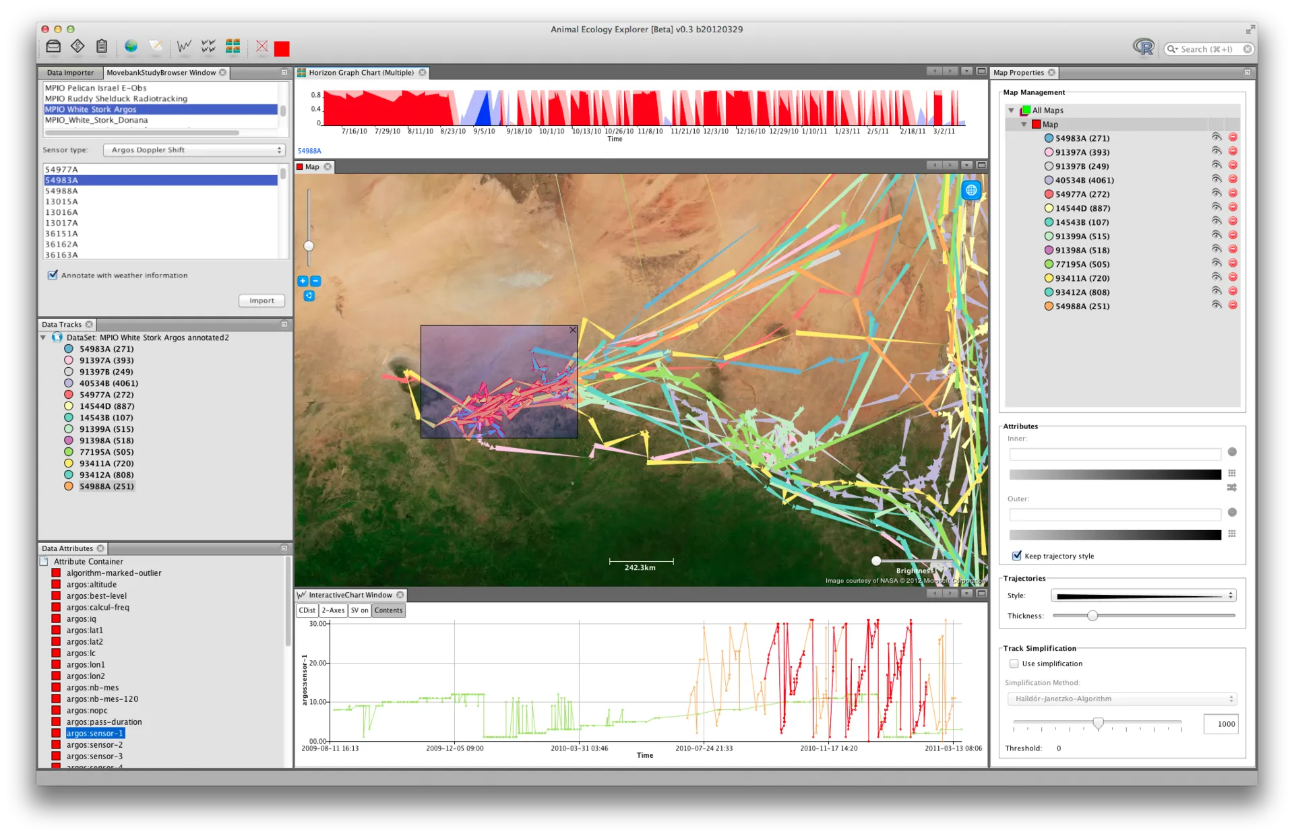
Task: Click the Import button
Action: (261, 300)
